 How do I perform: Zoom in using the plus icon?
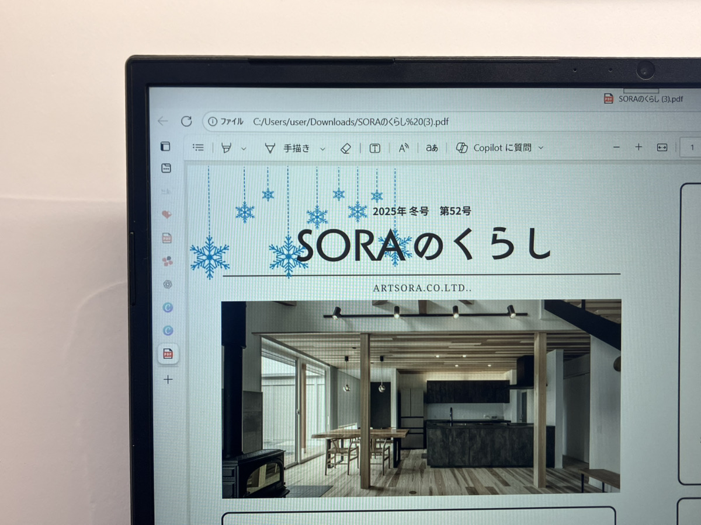[638, 148]
